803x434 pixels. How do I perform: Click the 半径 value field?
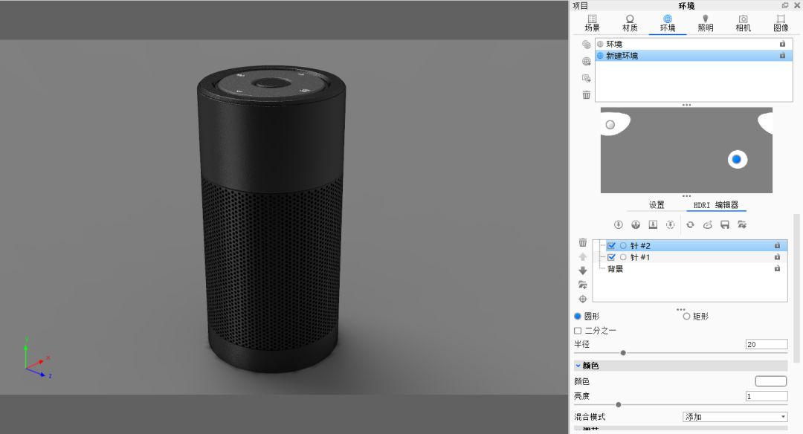766,344
